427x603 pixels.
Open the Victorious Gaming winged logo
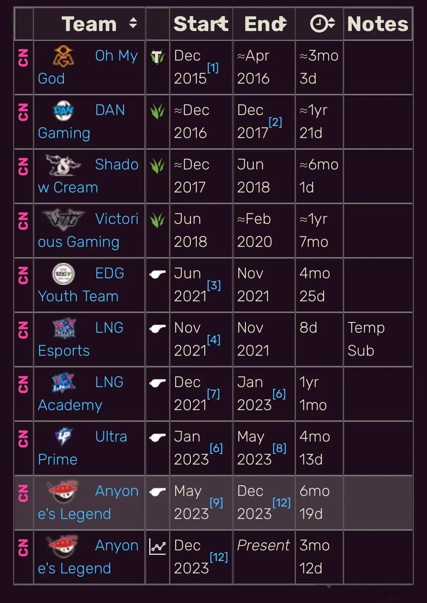coord(63,219)
